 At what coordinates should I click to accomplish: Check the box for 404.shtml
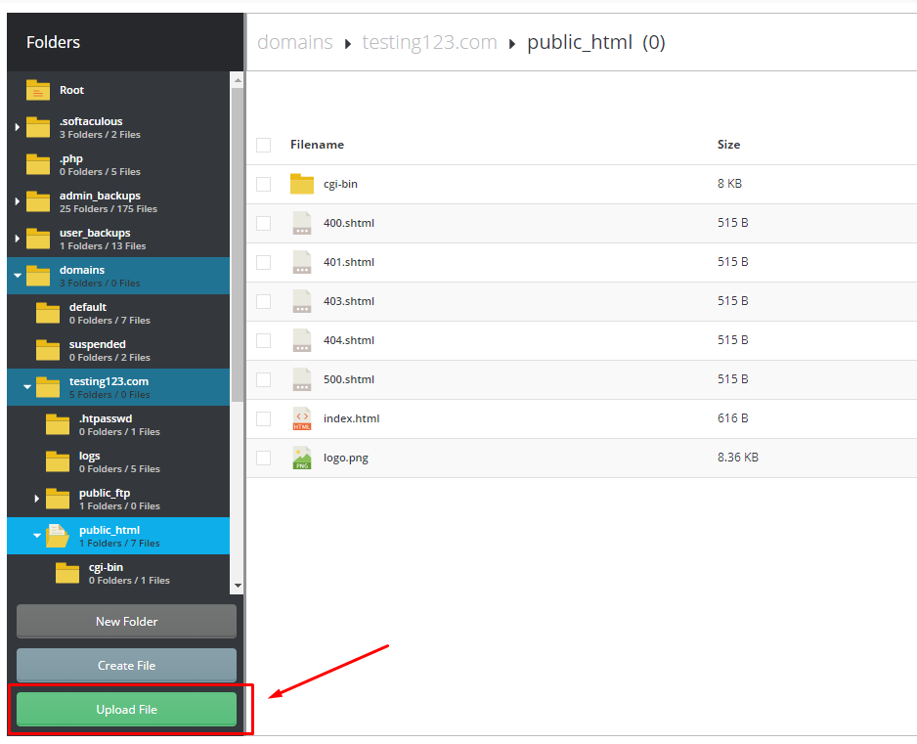coord(264,341)
